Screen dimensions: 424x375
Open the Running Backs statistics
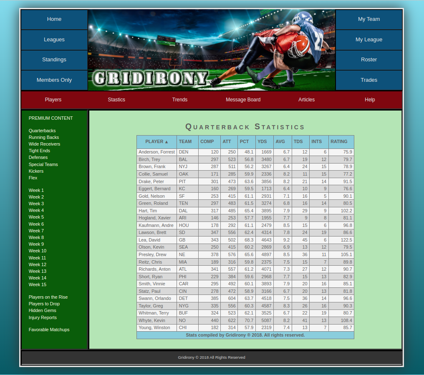(x=43, y=137)
